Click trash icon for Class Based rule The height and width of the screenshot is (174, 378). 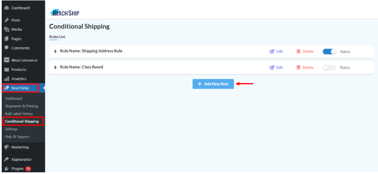click(299, 68)
